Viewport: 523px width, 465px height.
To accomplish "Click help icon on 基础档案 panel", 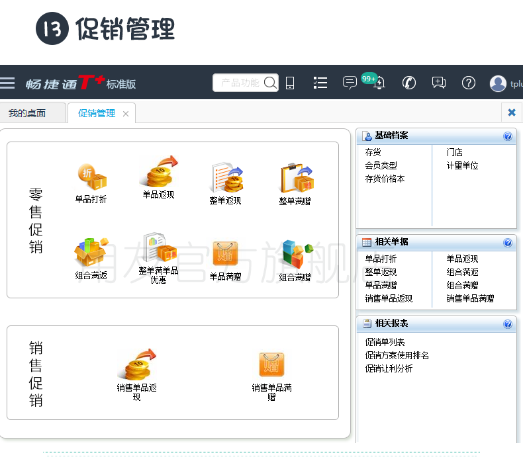I will pos(507,136).
